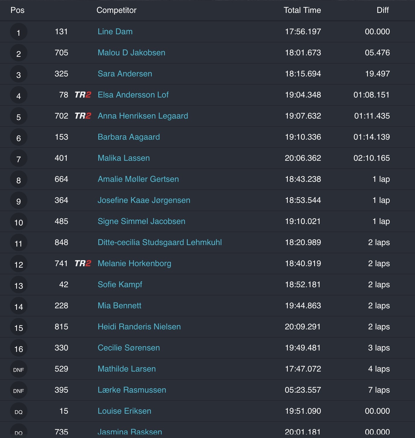Open Cecilie Sørensen's competitor link
Screen dimensions: 415x438
pos(129,348)
